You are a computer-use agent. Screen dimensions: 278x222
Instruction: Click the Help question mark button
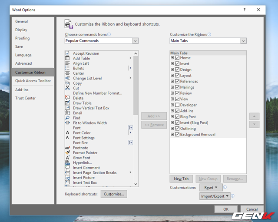(x=245, y=10)
